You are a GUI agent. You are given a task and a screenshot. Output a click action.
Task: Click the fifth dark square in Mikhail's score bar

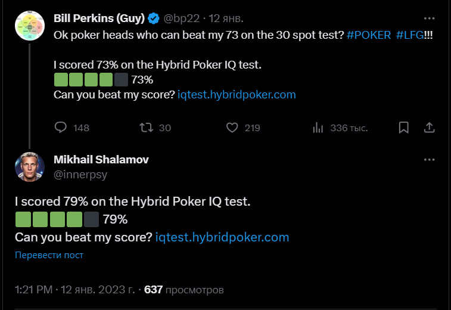92,219
